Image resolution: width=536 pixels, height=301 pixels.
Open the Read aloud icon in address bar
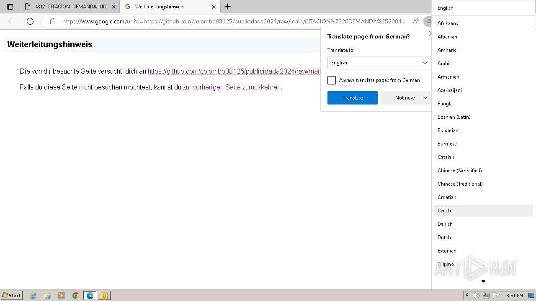(416, 21)
